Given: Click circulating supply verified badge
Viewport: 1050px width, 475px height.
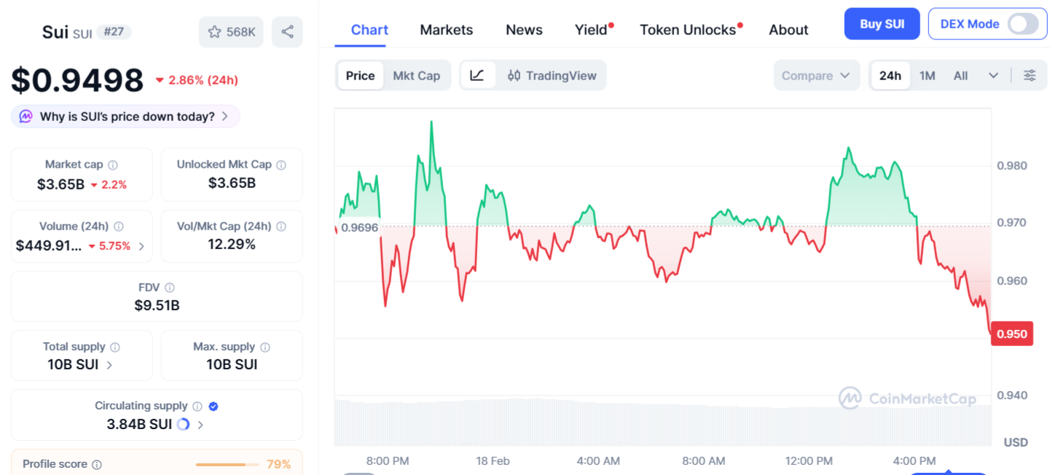Looking at the screenshot, I should tap(213, 407).
